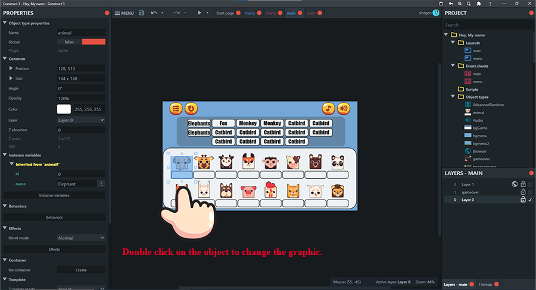Collapse the Event sheets folder
This screenshot has height=290, width=536.
point(453,66)
